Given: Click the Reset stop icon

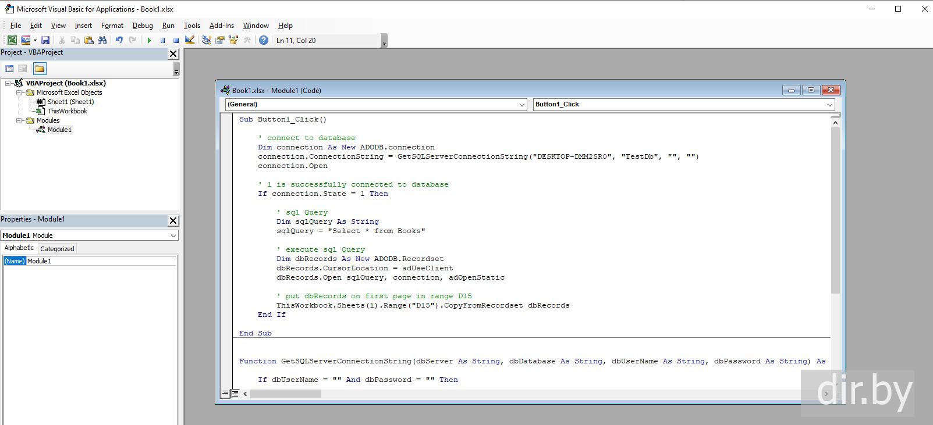Looking at the screenshot, I should (176, 40).
